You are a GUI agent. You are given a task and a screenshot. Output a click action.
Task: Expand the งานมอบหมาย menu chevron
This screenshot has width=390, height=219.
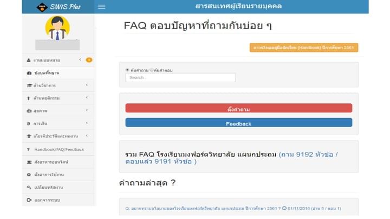pyautogui.click(x=80, y=59)
